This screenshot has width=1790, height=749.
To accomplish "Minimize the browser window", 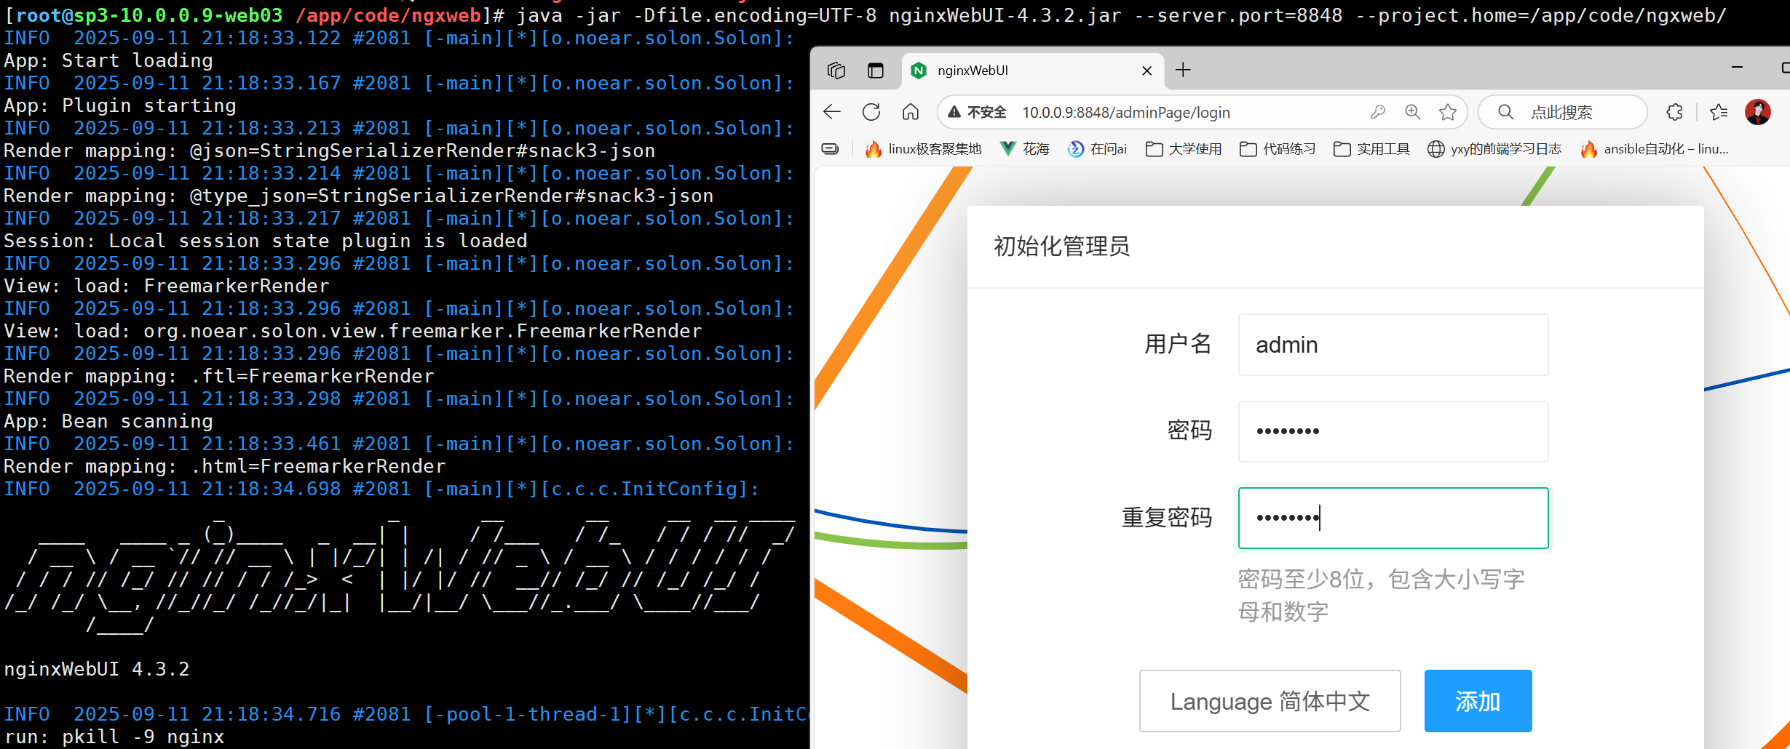I will 1737,68.
